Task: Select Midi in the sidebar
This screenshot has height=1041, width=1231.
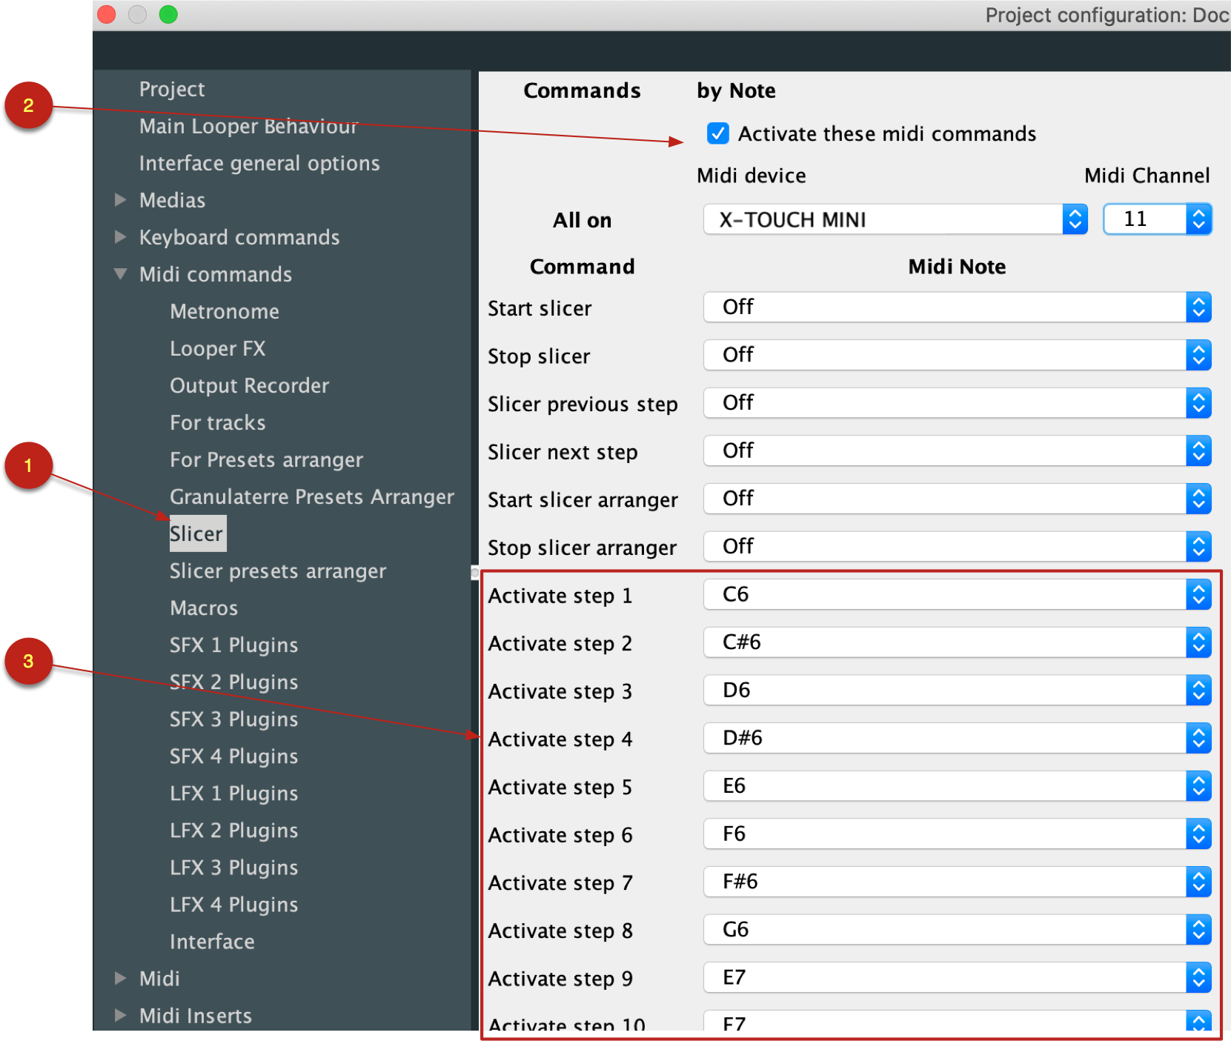Action: click(x=159, y=978)
